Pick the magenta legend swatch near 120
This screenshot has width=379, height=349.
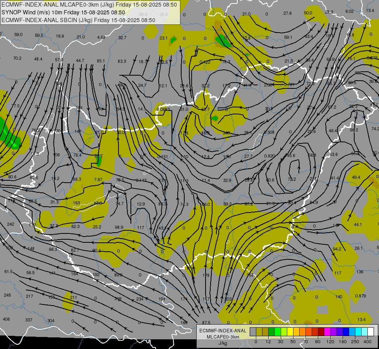coord(327,332)
